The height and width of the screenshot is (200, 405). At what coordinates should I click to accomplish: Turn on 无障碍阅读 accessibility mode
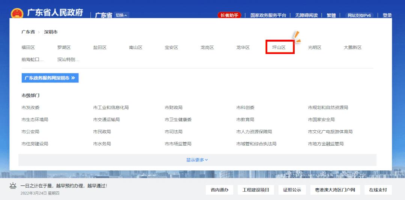[306, 15]
